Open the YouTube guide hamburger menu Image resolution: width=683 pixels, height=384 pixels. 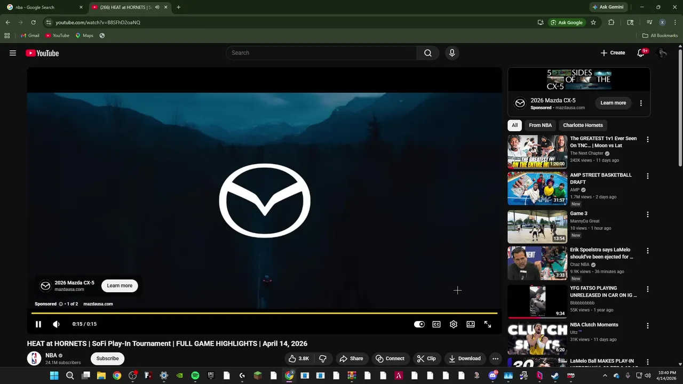(x=13, y=53)
